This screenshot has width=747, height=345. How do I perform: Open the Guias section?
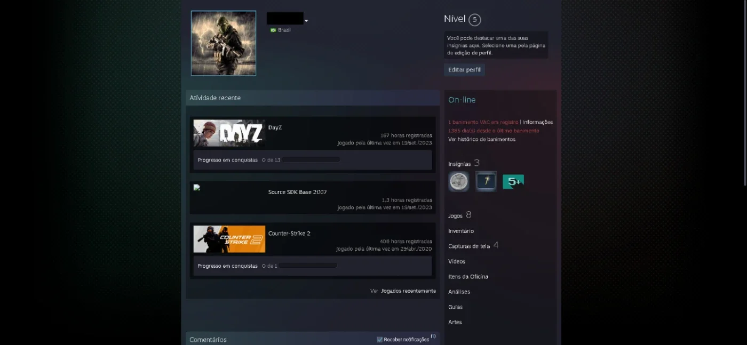[455, 307]
